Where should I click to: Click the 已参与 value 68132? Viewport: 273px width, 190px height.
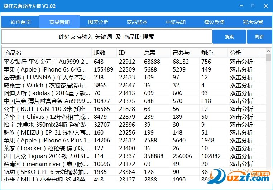tap(181, 62)
